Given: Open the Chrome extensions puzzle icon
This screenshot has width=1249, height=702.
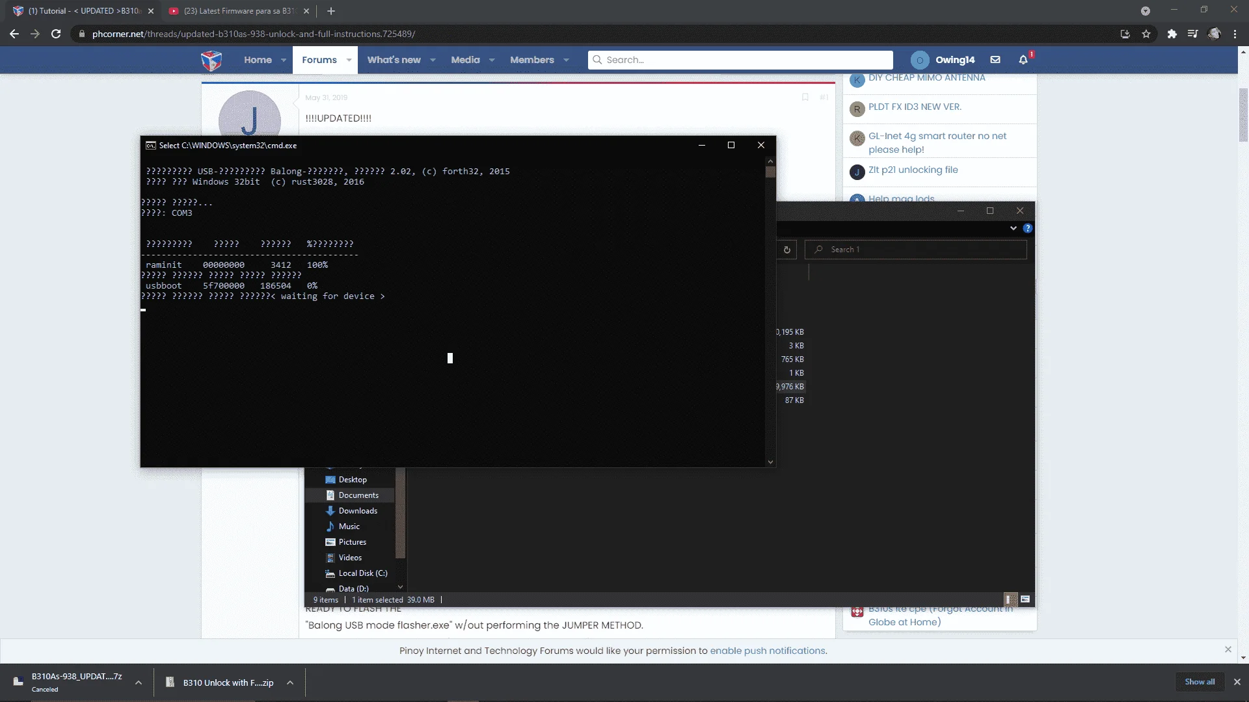Looking at the screenshot, I should pos(1172,34).
